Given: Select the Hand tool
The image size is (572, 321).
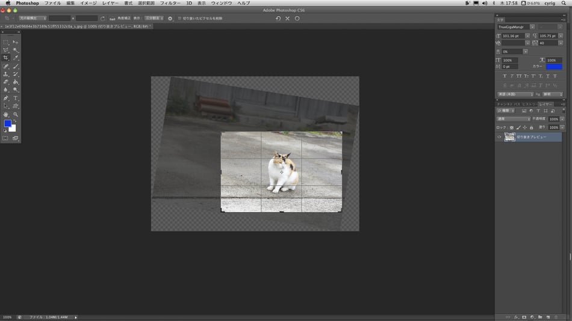Looking at the screenshot, I should click(6, 114).
